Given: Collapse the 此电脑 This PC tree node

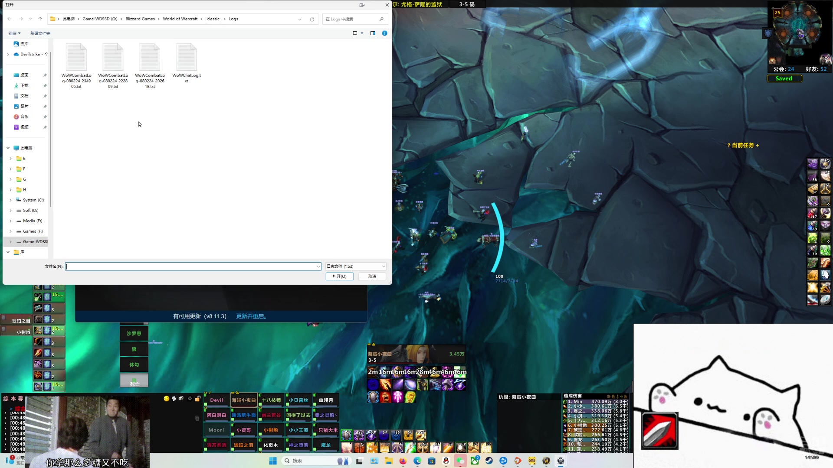Looking at the screenshot, I should (8, 148).
